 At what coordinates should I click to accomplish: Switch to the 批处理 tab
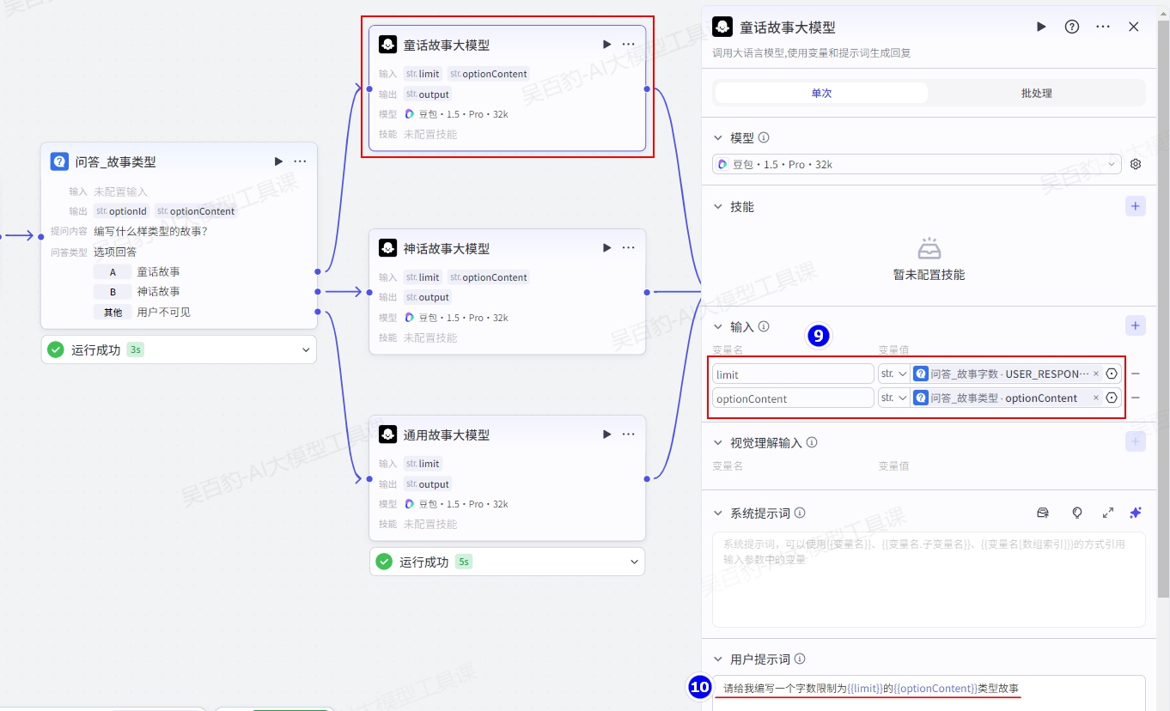click(1036, 93)
